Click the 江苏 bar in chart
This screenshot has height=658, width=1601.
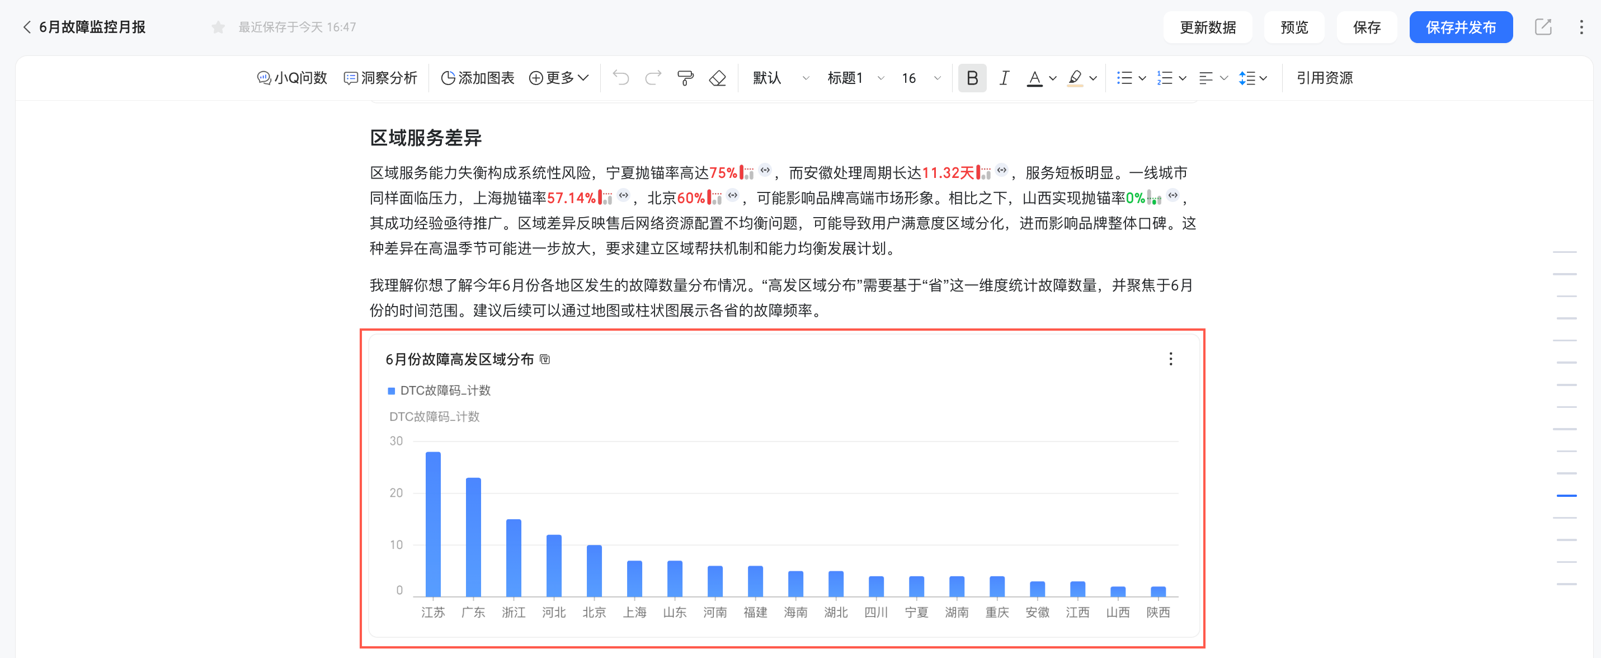[433, 524]
